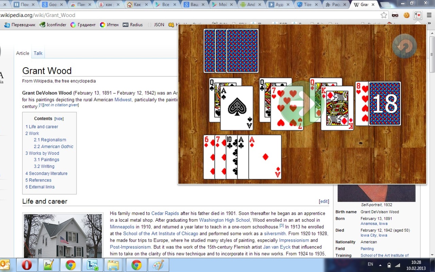Pick the Ace of Diamonds in bottom row
The image size is (435, 272).
[265, 157]
